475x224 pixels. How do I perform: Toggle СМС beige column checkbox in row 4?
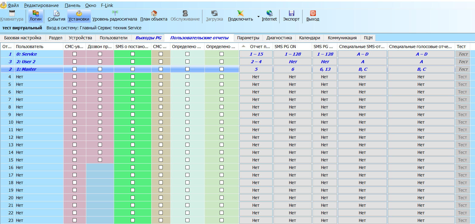(161, 77)
